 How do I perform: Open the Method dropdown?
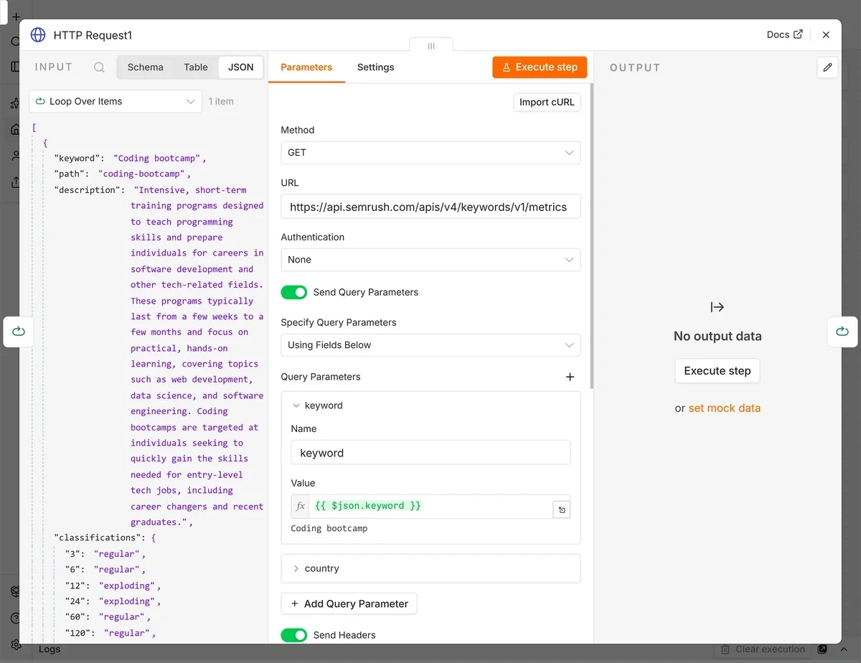[x=430, y=153]
